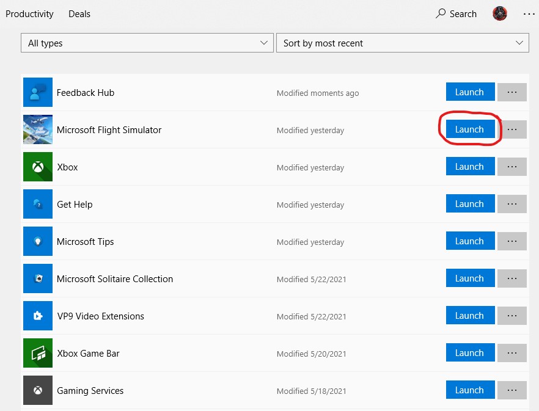Launch Feedback Hub
This screenshot has width=539, height=411.
471,92
